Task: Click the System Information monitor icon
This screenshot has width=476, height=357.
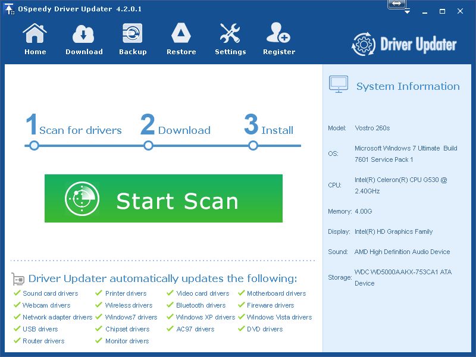Action: coord(339,84)
